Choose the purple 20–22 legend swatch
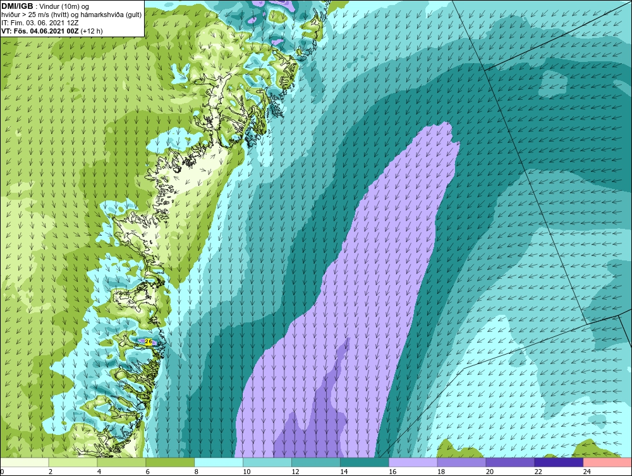 pos(510,462)
